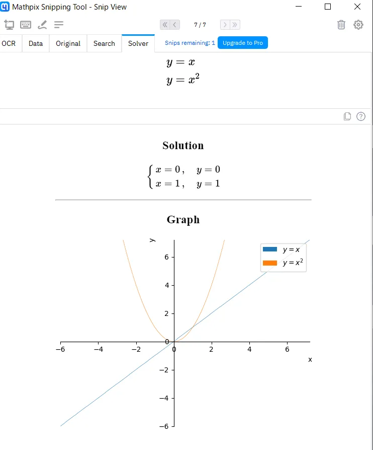Open the keyboard equation editor icon
Viewport: 373px width, 450px height.
point(26,25)
